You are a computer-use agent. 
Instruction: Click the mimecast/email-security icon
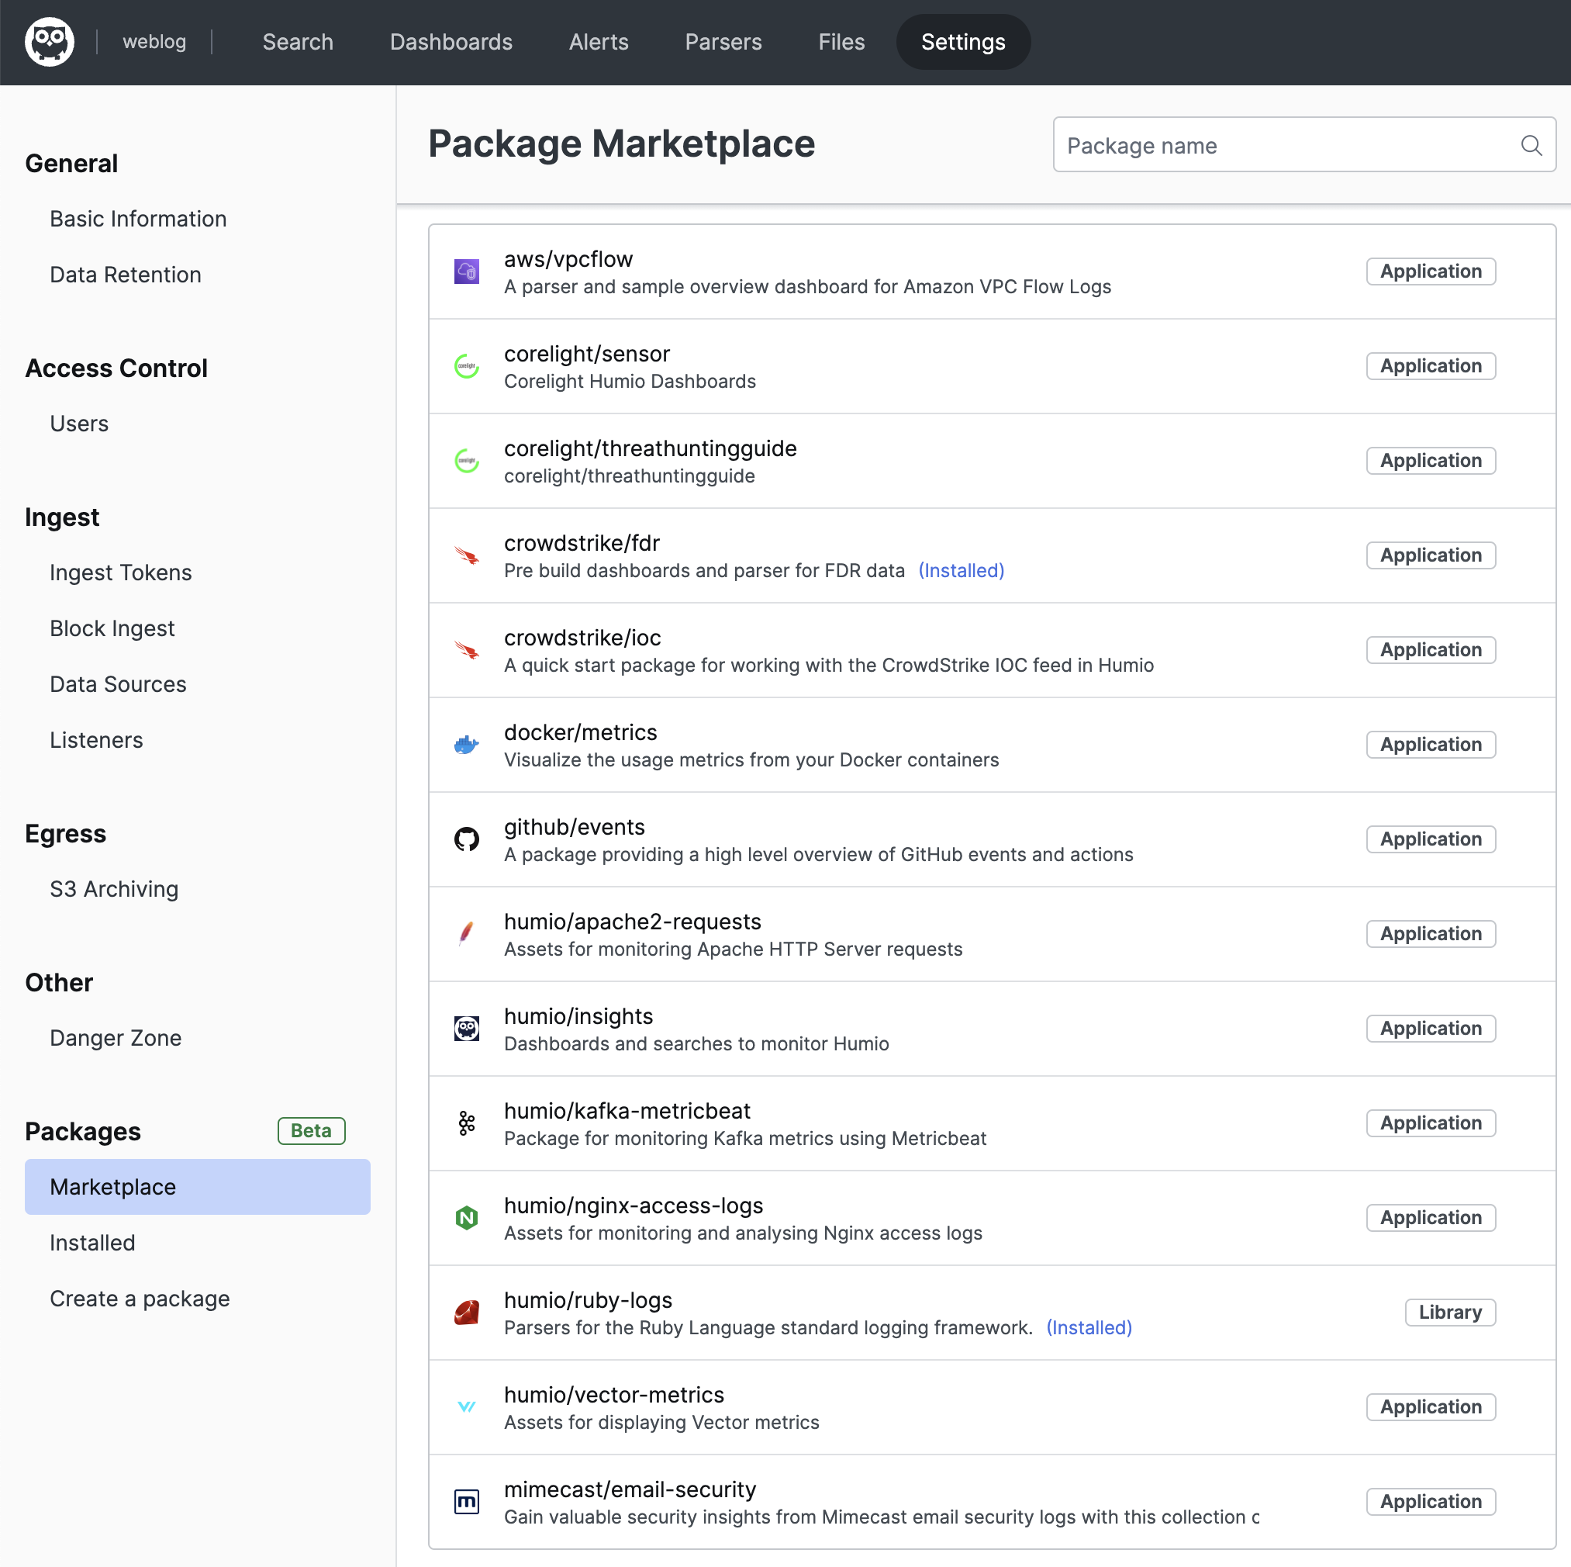tap(466, 1501)
